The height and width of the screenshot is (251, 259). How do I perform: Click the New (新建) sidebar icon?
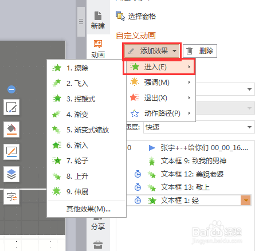point(98,21)
